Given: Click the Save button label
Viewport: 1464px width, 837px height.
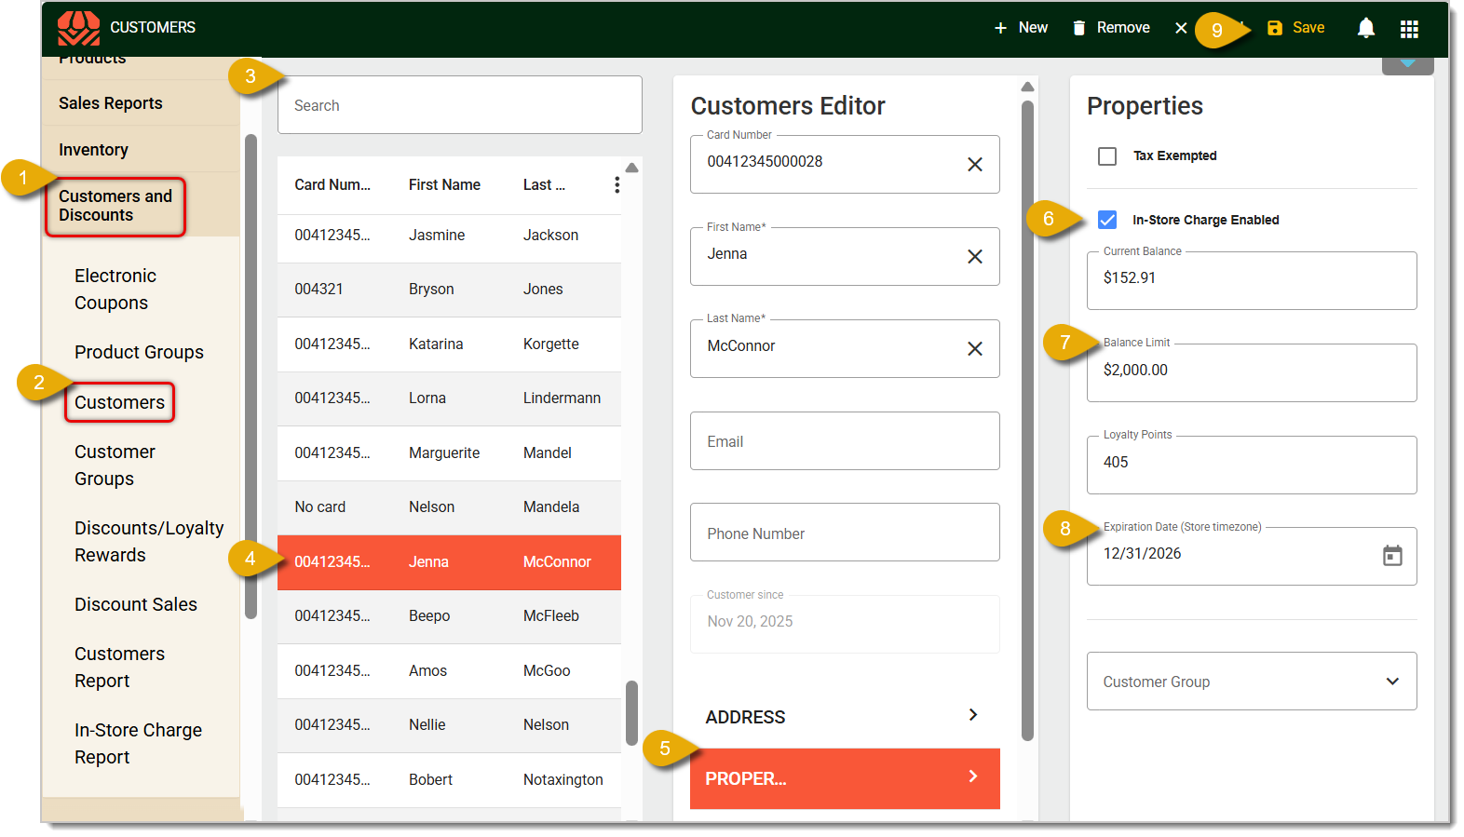Looking at the screenshot, I should click(x=1308, y=28).
